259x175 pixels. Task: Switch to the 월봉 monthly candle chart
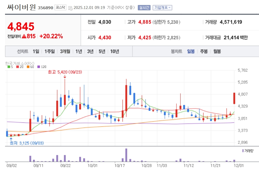tap(217, 51)
